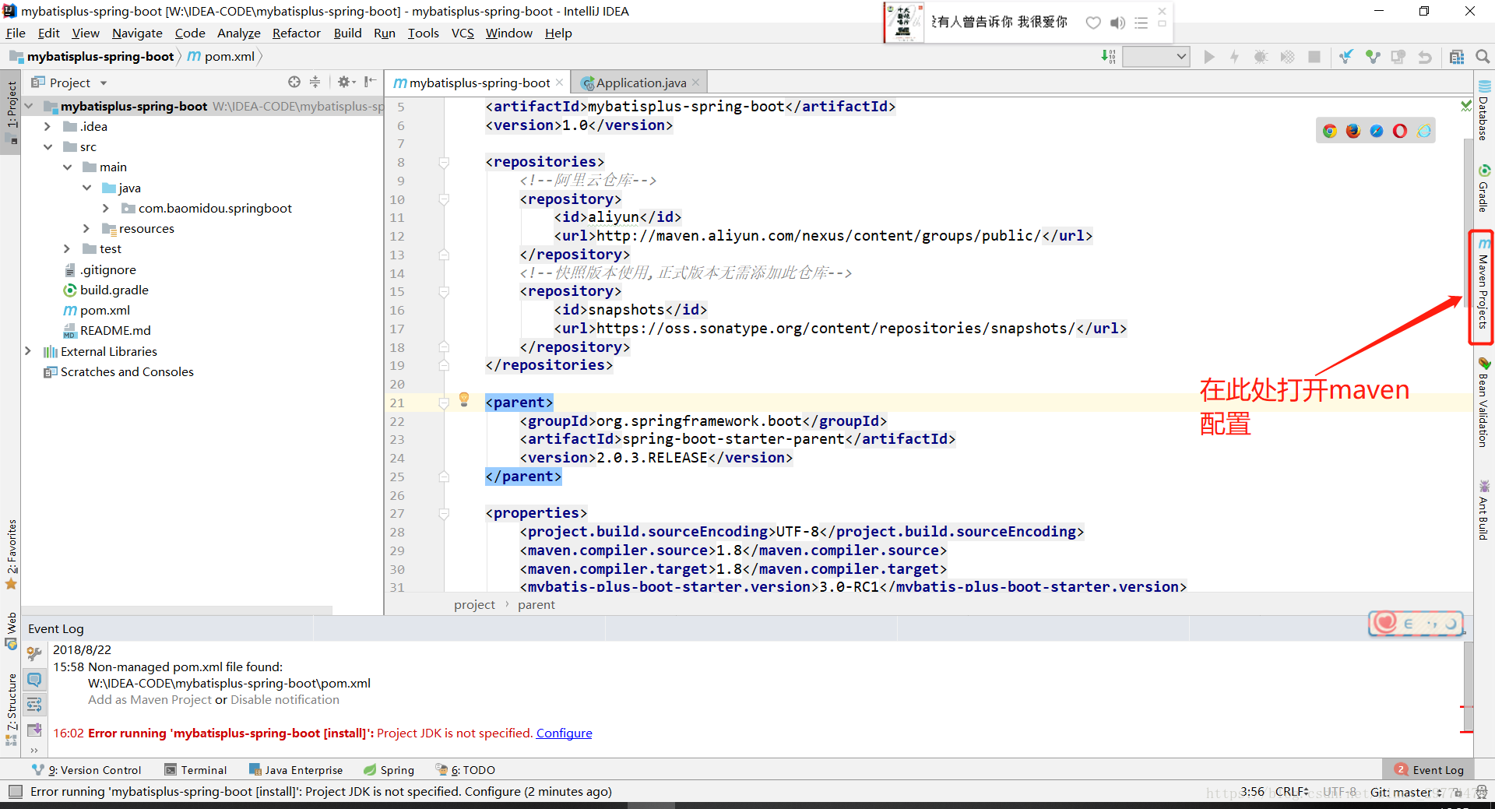Click the Debug bug icon
The width and height of the screenshot is (1495, 809).
coord(1261,57)
